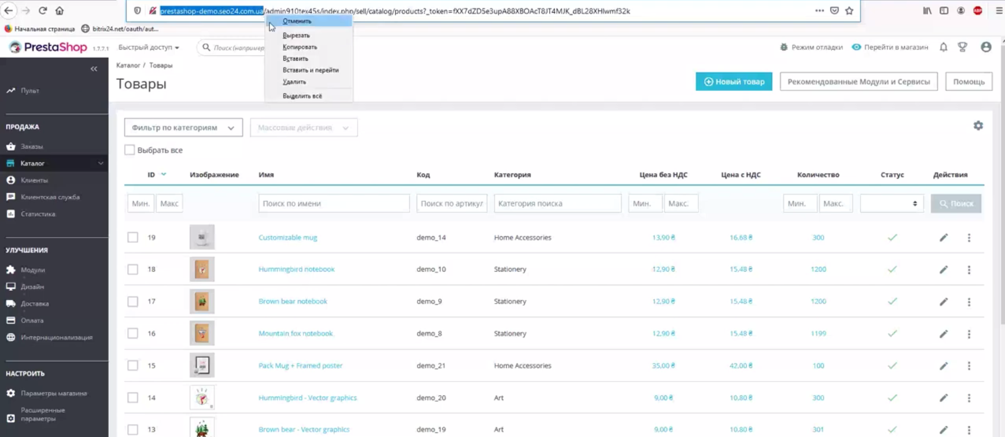
Task: Sort products by ID column arrow
Action: tap(164, 174)
